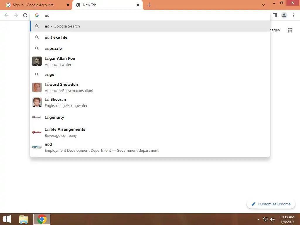Image resolution: width=300 pixels, height=225 pixels.
Task: Close the Sign in - Google Accounts tab
Action: tap(68, 5)
